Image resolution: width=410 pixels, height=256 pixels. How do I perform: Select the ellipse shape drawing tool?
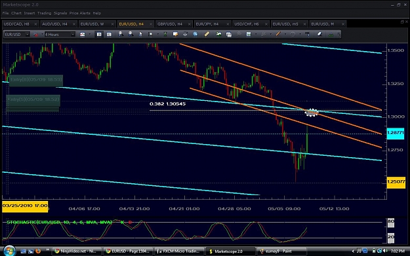tap(293, 34)
